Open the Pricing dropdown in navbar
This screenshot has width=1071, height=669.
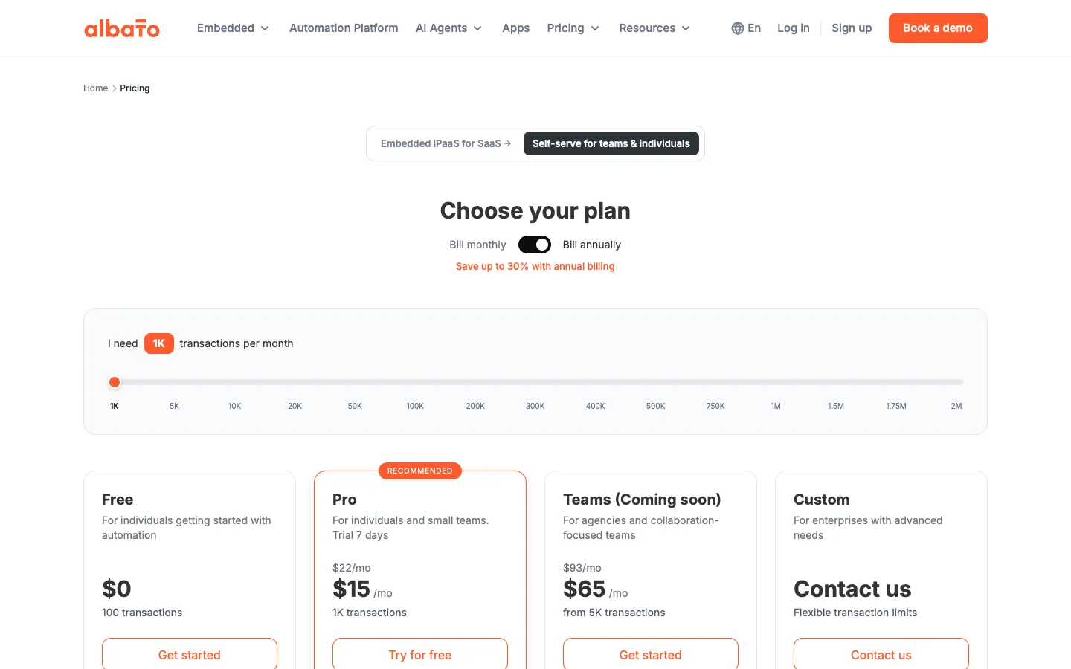(x=573, y=28)
